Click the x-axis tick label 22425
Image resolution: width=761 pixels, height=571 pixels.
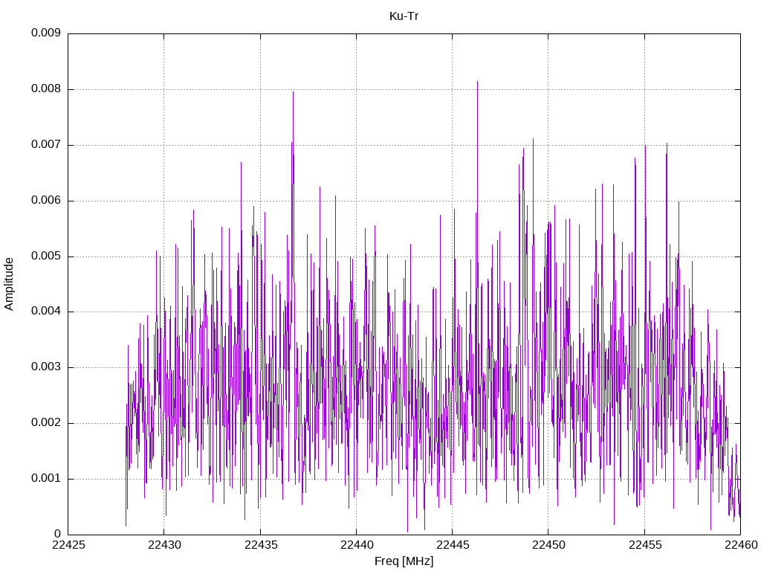(68, 545)
